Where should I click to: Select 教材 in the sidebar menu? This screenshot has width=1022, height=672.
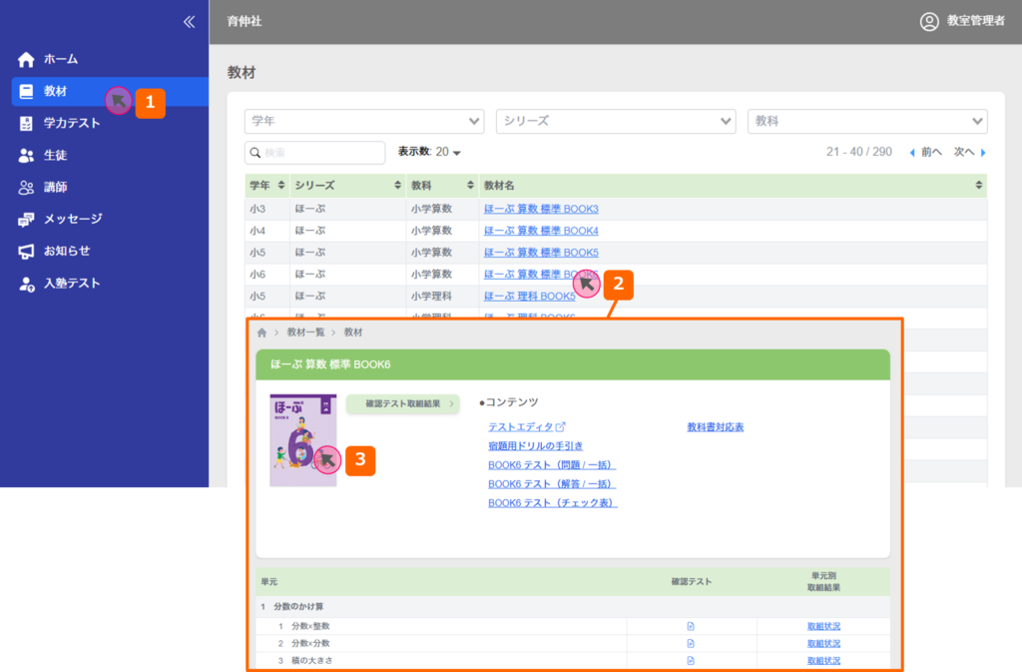56,91
